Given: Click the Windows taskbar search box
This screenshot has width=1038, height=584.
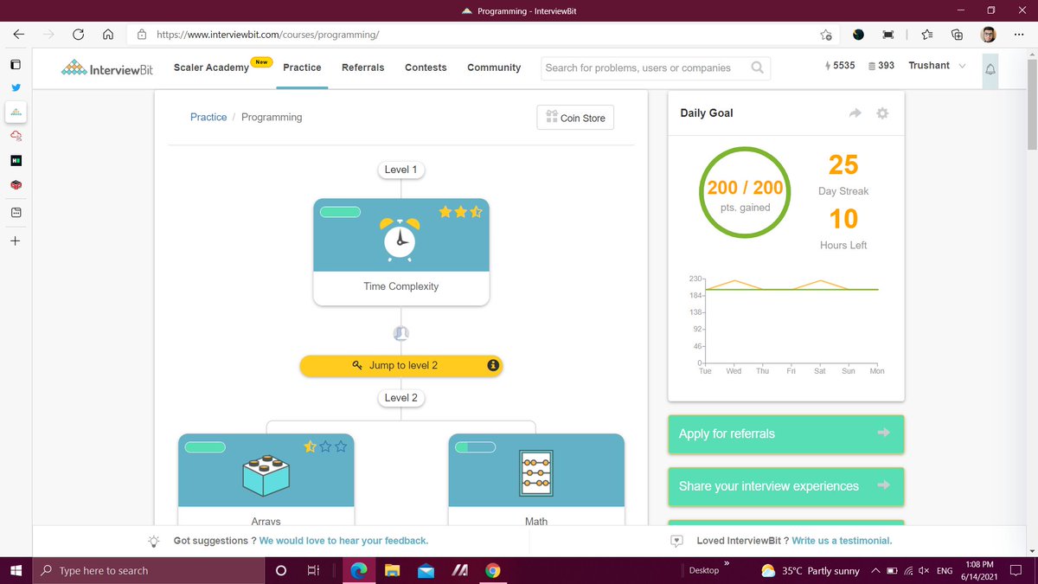Looking at the screenshot, I should (147, 571).
